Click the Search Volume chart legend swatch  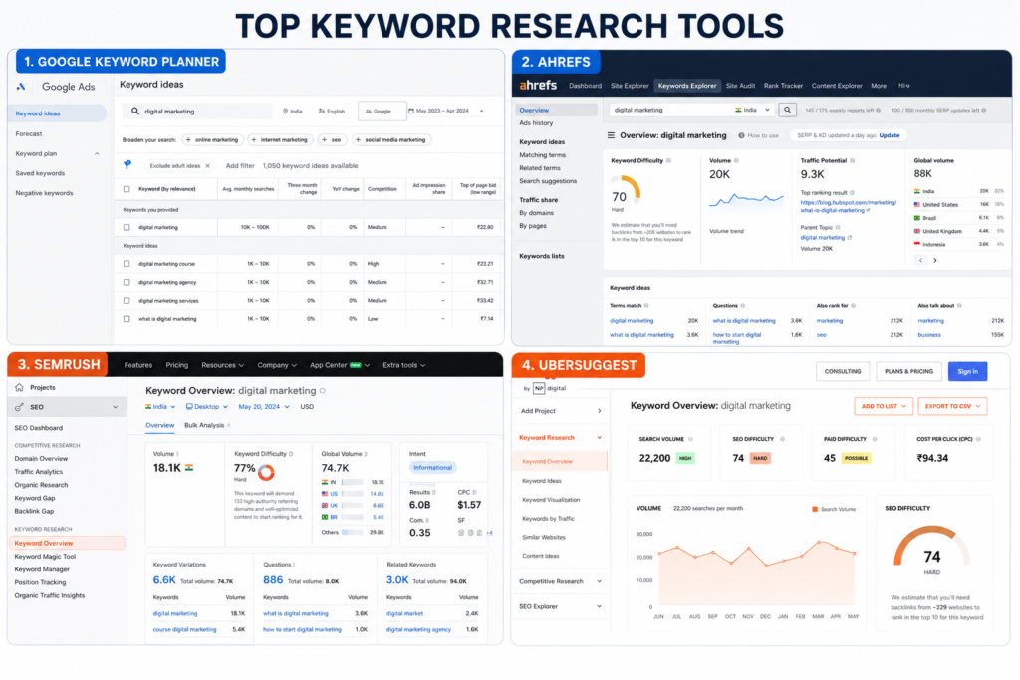point(815,509)
